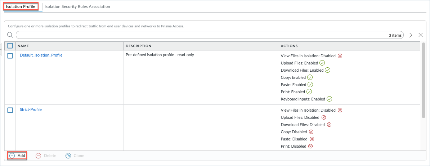The width and height of the screenshot is (430, 166).
Task: Clear search using the X icon
Action: click(x=420, y=35)
